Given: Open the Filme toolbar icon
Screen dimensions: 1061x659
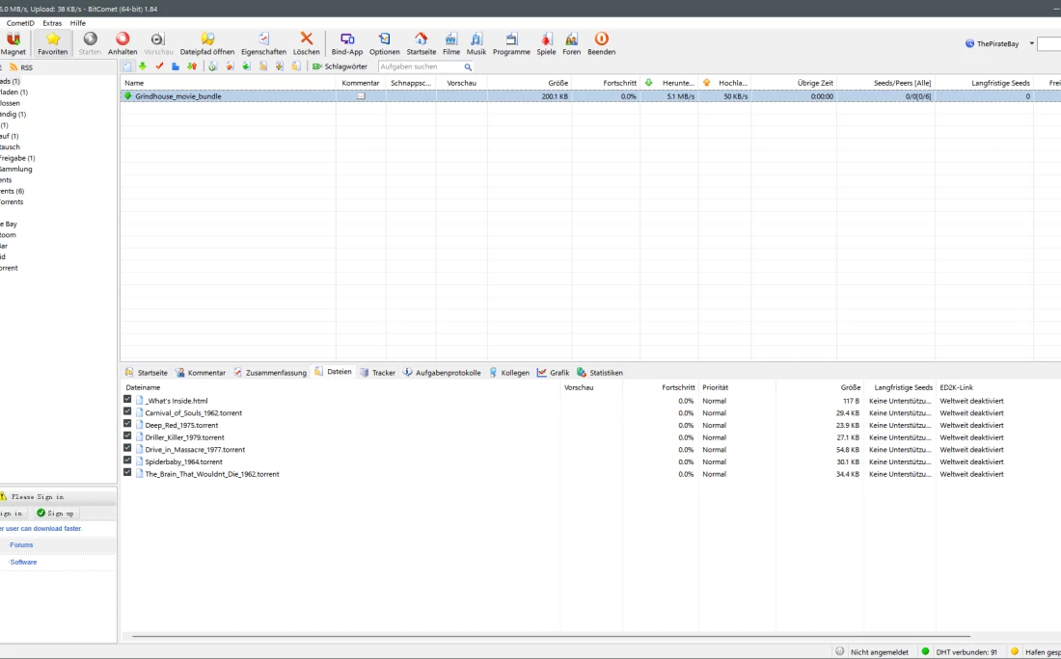Looking at the screenshot, I should point(451,40).
